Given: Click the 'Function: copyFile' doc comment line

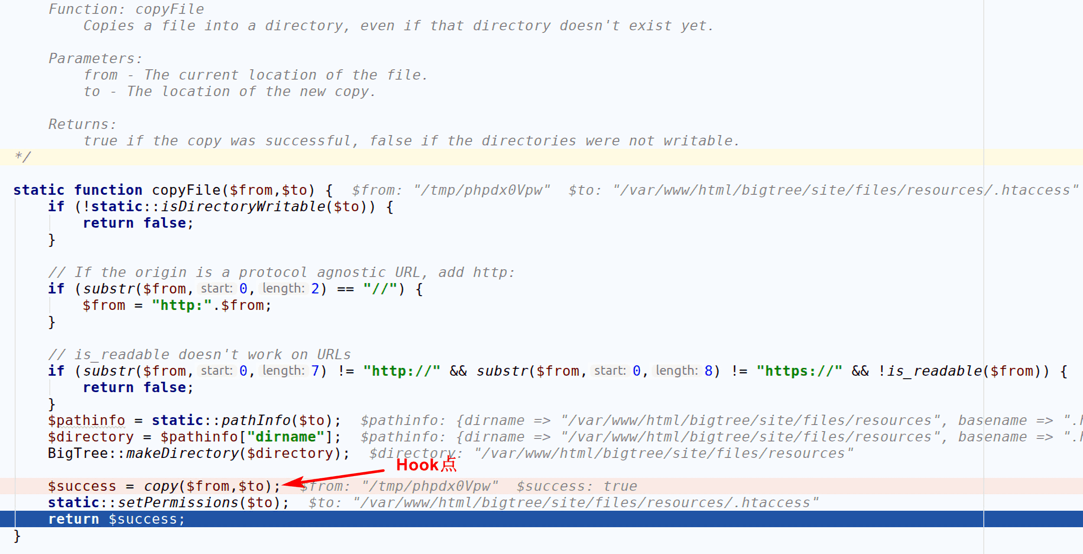Looking at the screenshot, I should [x=126, y=9].
